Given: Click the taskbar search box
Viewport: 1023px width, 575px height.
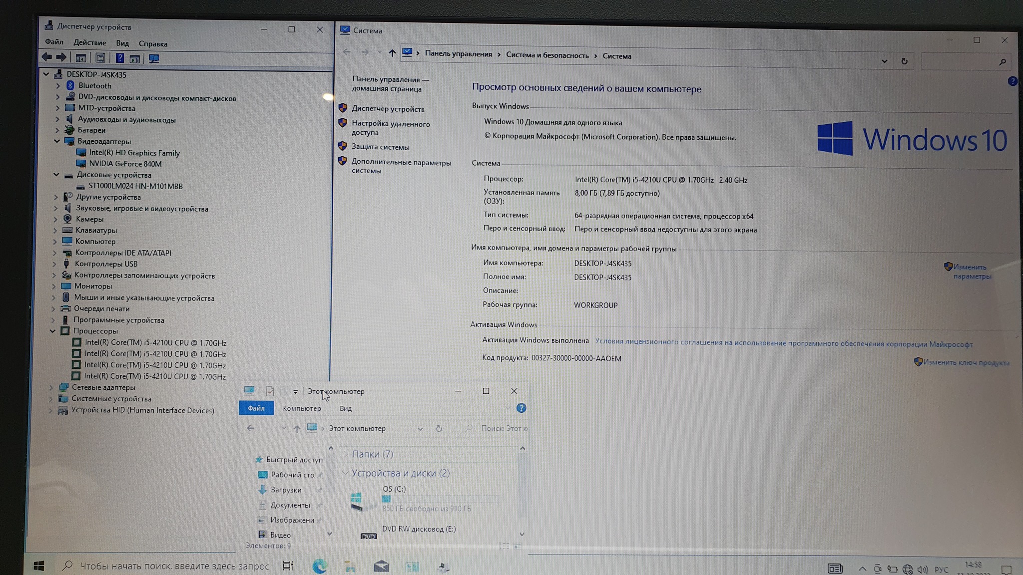Looking at the screenshot, I should coord(174,566).
